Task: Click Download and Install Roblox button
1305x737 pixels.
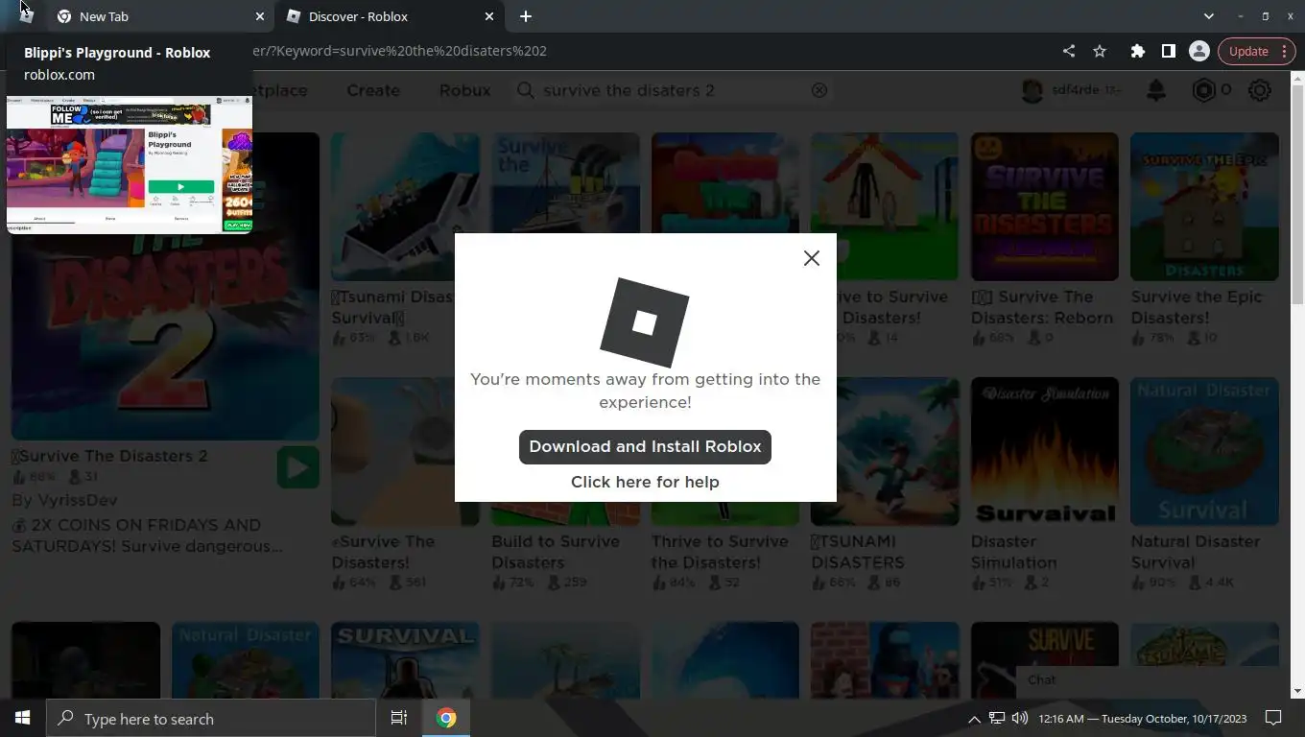Action: (645, 446)
